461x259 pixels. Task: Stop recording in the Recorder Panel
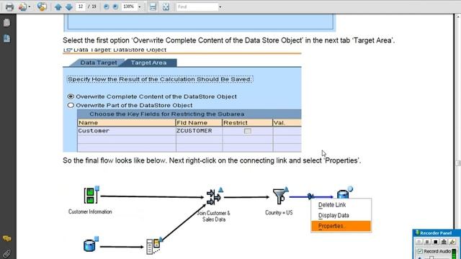(x=436, y=242)
